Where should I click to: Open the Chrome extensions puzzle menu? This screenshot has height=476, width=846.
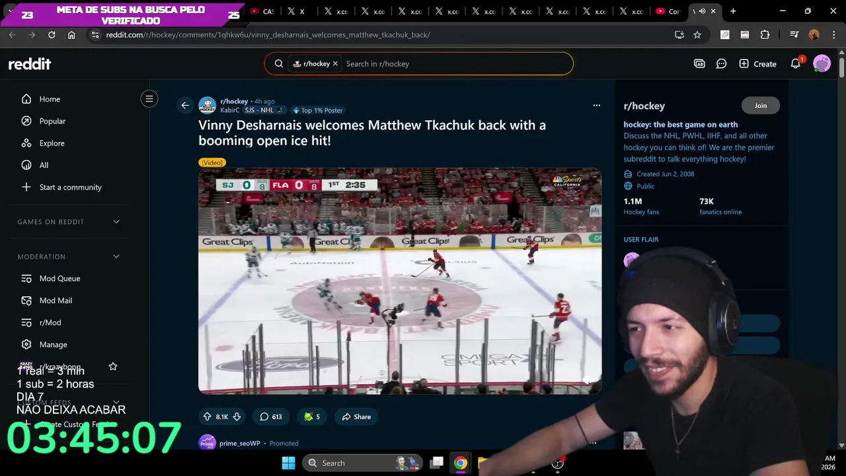click(765, 34)
